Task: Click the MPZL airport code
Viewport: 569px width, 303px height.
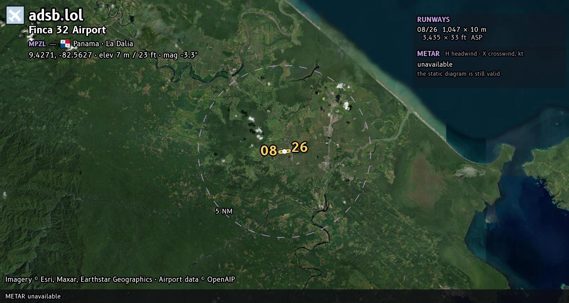Action: 37,44
